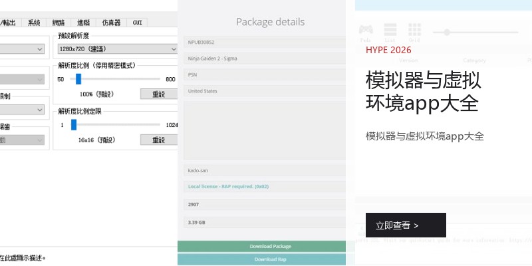Switch to the 網路 tab

(59, 23)
